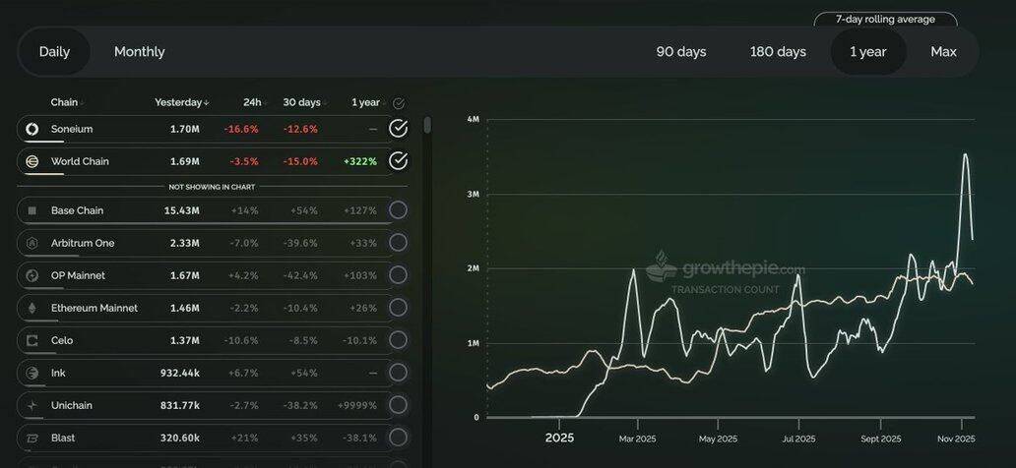Click the Soneium chain logo icon
The image size is (1016, 468).
[x=32, y=129]
